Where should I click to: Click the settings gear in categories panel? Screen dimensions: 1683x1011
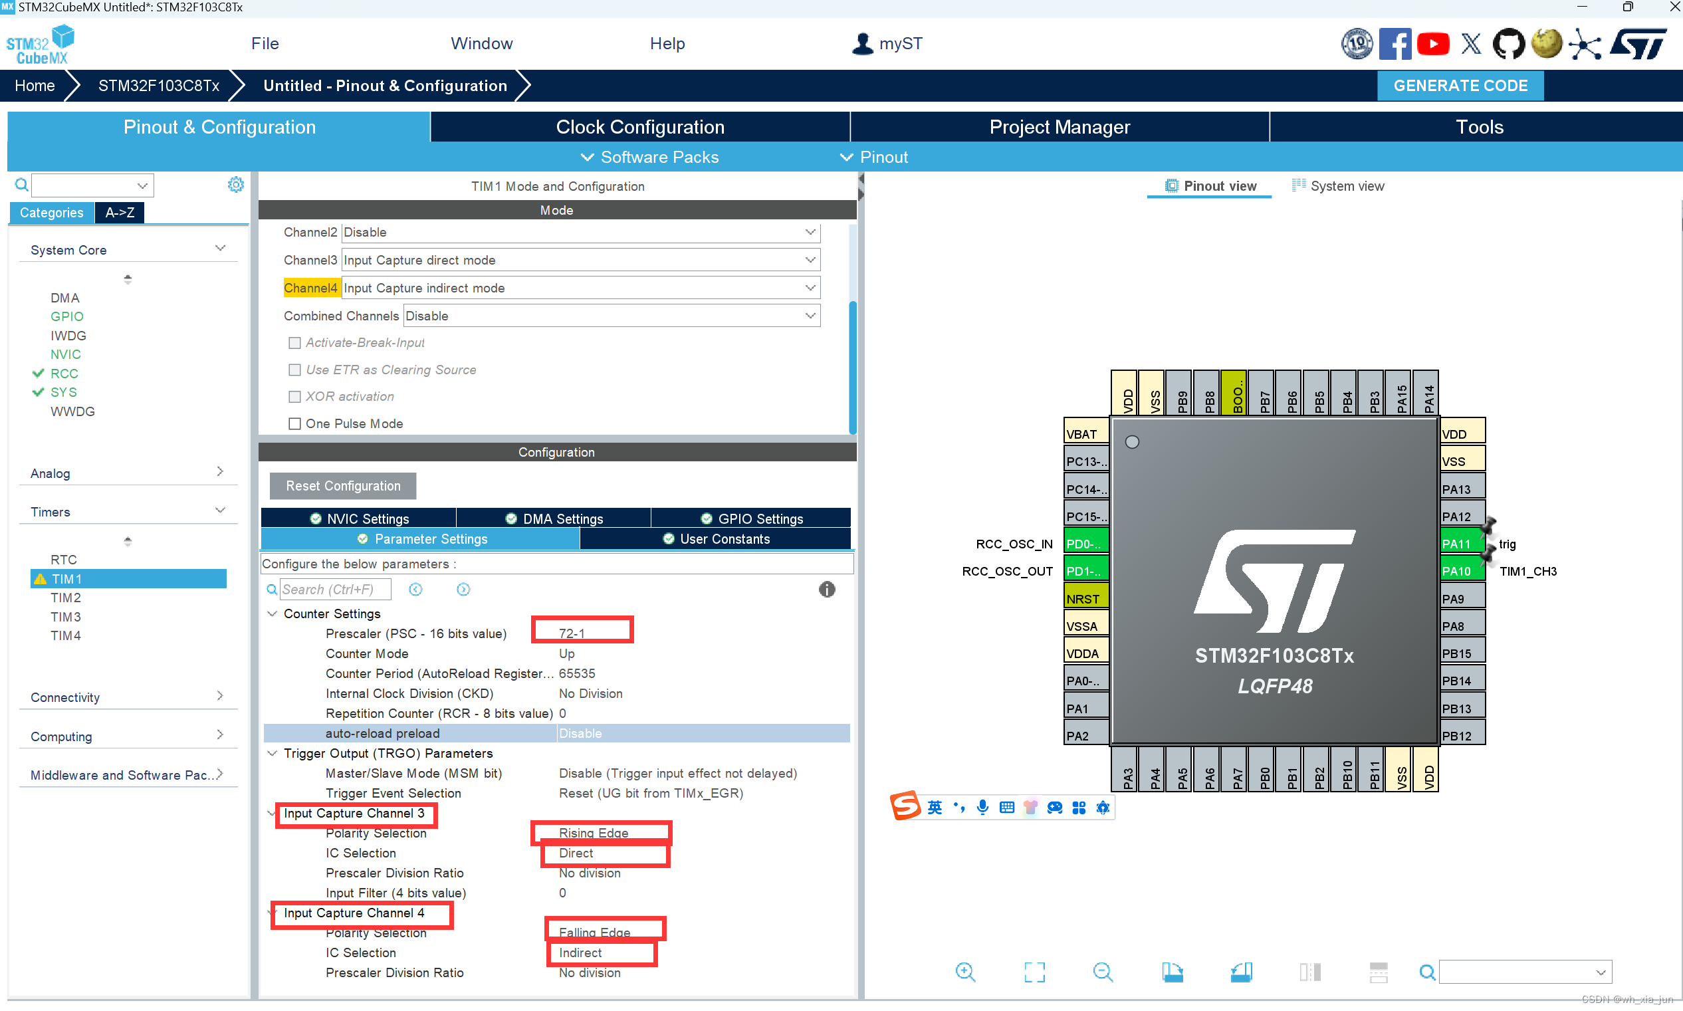[x=236, y=185]
